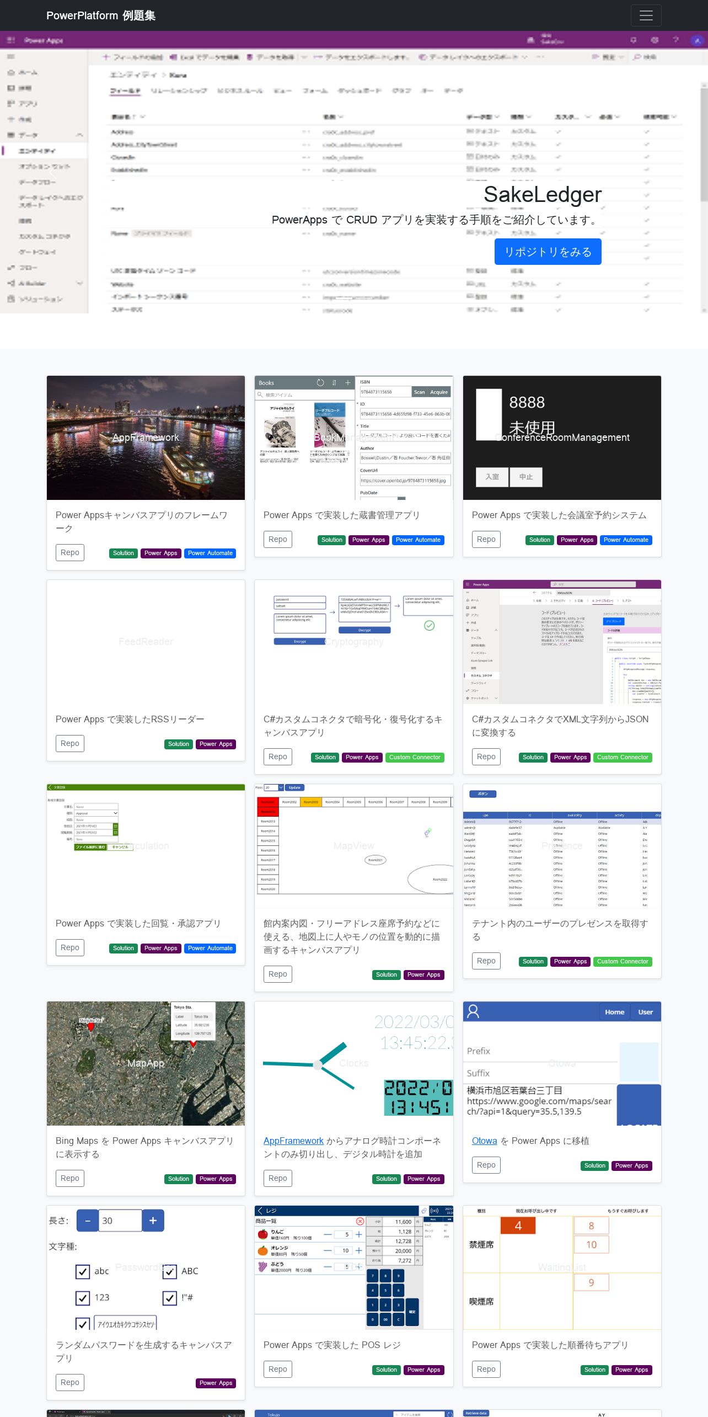The height and width of the screenshot is (1417, 708).
Task: Open Repo for the プレゼンス取得 card
Action: 486,961
